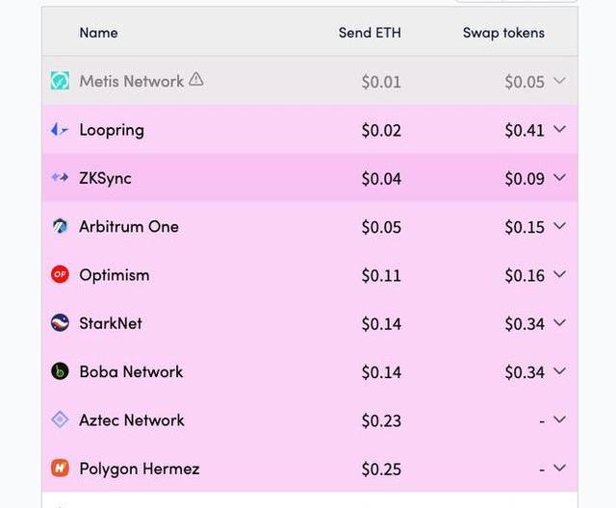Expand the Optimism row chevron
Viewport: 616px width, 508px height.
click(x=559, y=274)
